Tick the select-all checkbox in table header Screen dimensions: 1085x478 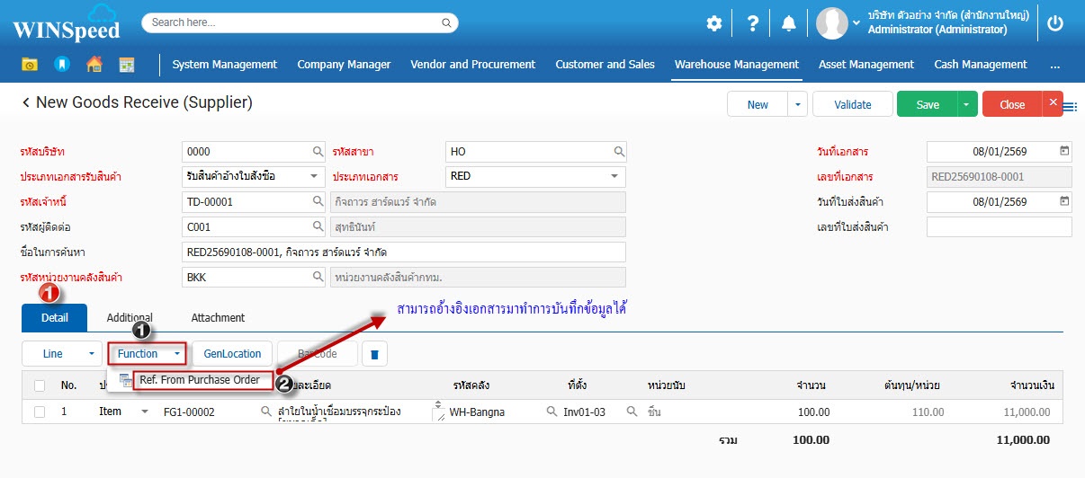(x=40, y=385)
